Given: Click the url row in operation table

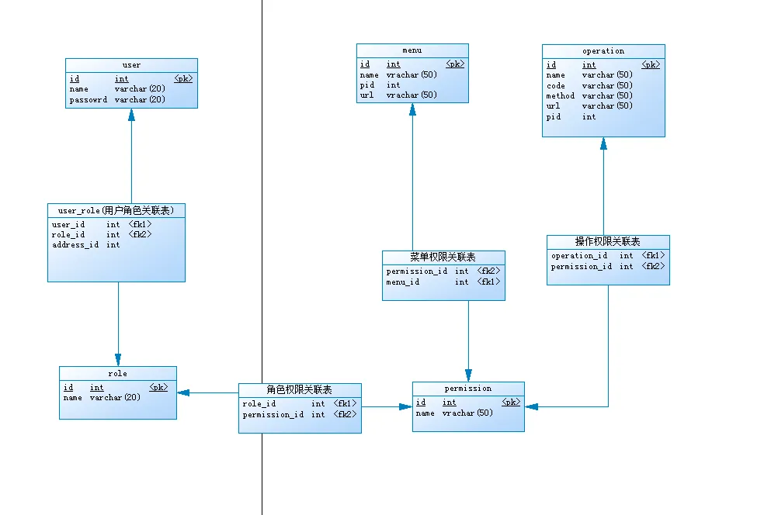Looking at the screenshot, I should click(589, 106).
